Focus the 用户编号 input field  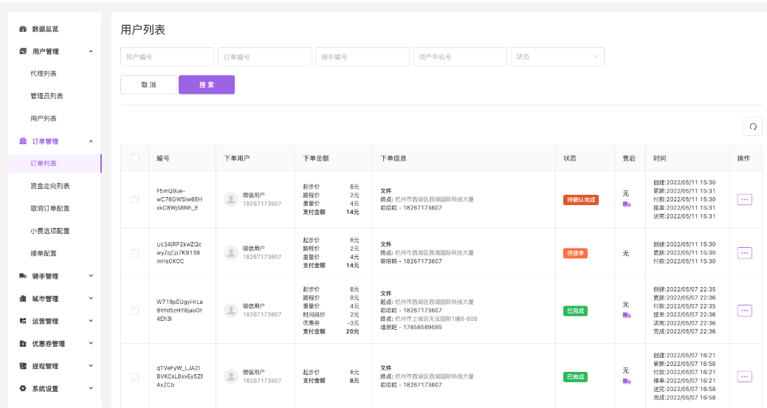click(x=168, y=57)
